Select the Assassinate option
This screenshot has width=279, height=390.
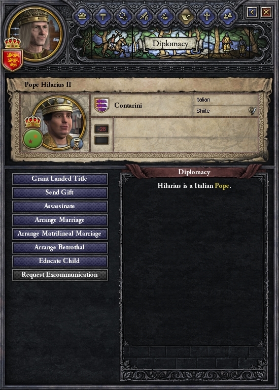60,207
